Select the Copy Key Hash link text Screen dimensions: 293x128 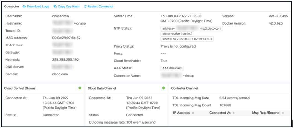pos(68,6)
